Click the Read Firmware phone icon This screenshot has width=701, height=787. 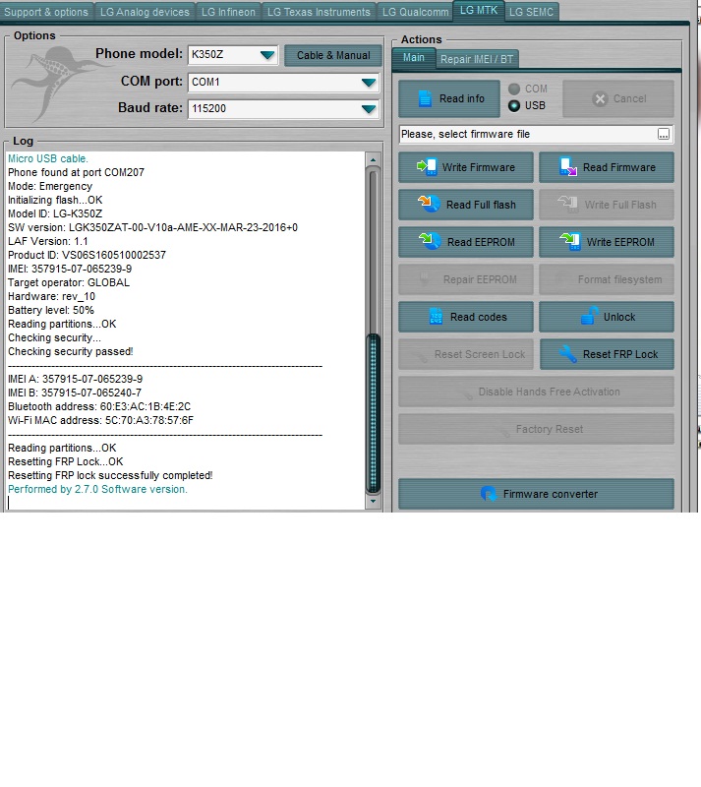(x=568, y=166)
